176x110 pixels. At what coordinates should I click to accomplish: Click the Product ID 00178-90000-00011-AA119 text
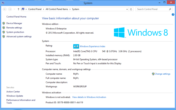64,102
